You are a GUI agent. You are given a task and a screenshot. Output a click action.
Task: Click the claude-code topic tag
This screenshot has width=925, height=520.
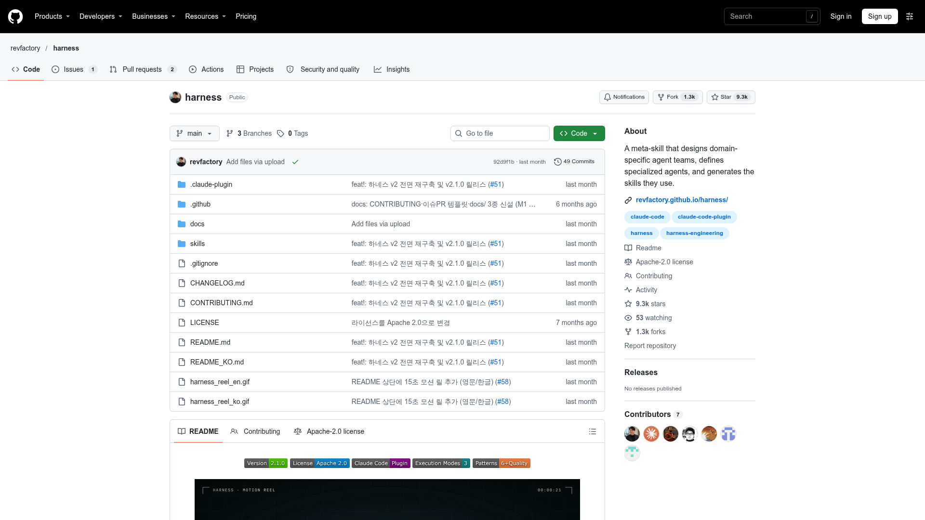[x=647, y=217]
